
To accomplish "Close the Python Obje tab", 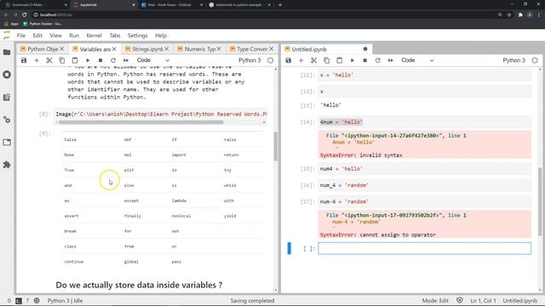I will tap(62, 49).
